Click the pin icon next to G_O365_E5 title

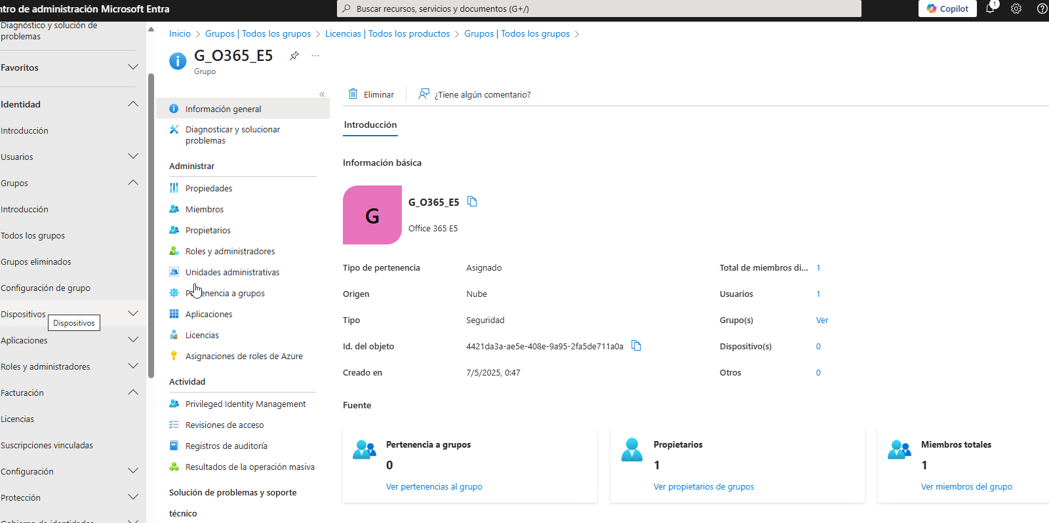[294, 56]
